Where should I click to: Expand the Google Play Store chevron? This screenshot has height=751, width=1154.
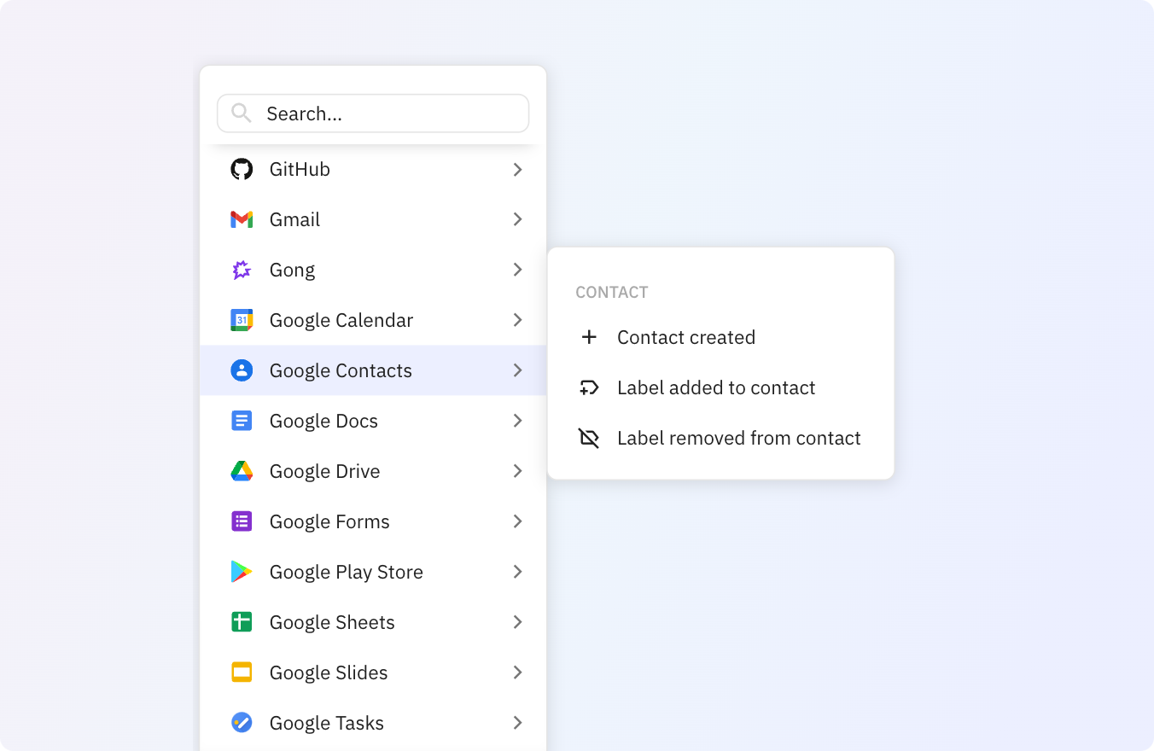[x=517, y=572]
